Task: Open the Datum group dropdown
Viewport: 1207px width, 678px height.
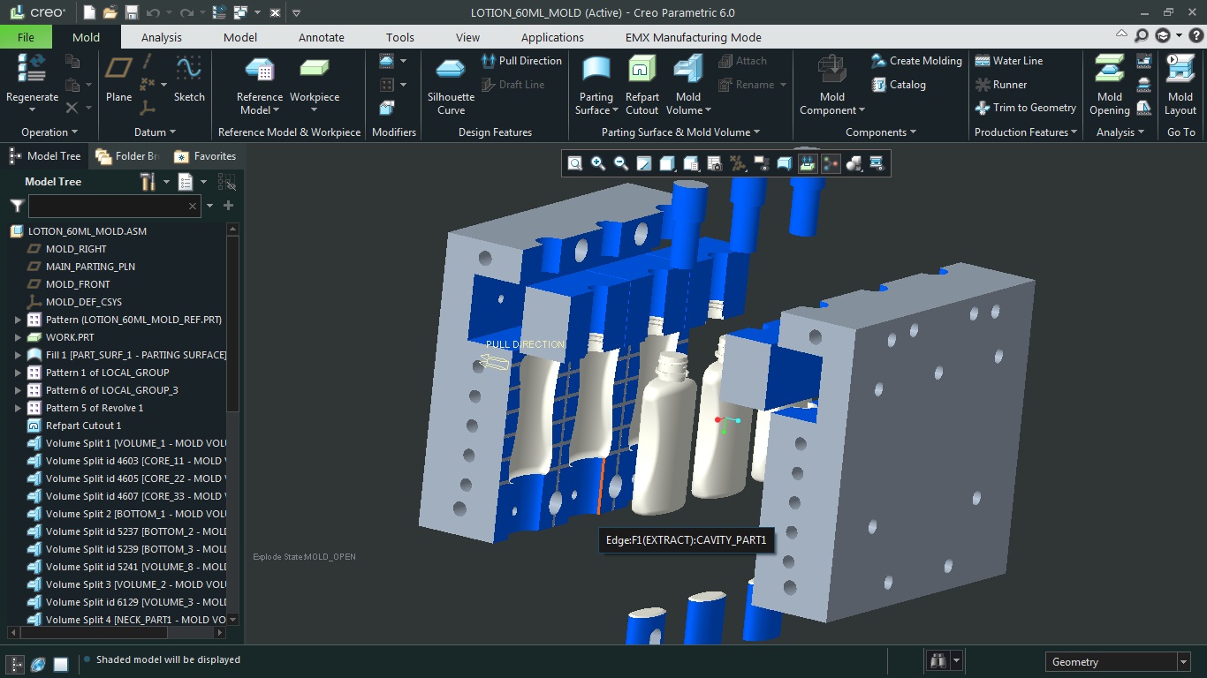Action: 155,132
